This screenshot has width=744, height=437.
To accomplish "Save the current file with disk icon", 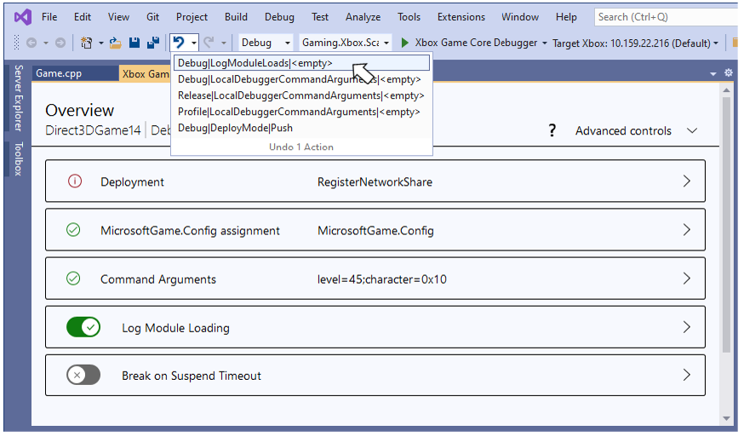I will [134, 43].
